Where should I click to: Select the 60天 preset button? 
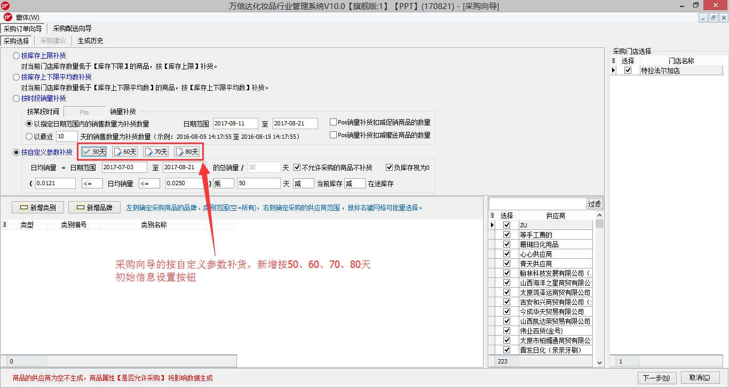(125, 152)
